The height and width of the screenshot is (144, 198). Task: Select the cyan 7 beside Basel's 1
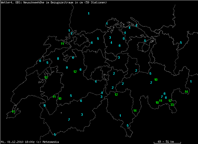[71, 34]
